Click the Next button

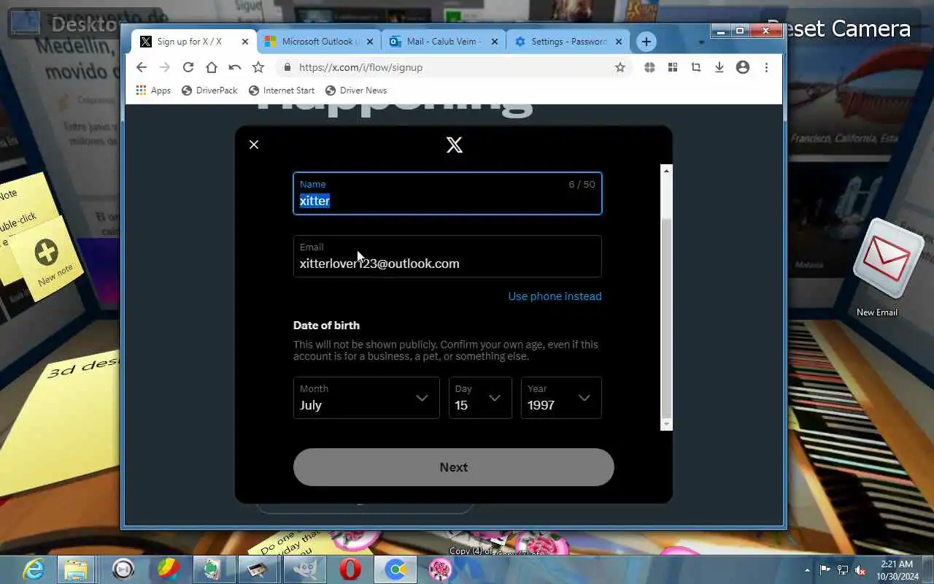[454, 467]
